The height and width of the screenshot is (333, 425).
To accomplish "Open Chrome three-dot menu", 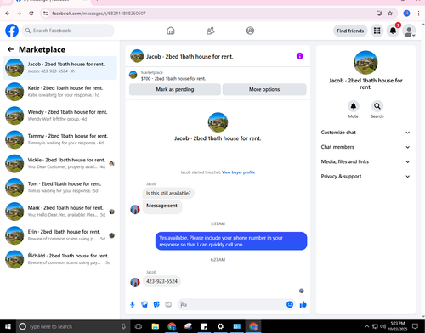I will click(x=418, y=14).
